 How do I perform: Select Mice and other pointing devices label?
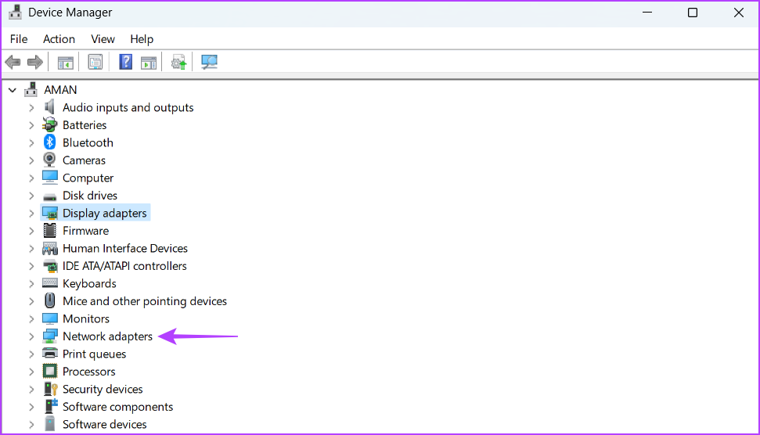(145, 300)
